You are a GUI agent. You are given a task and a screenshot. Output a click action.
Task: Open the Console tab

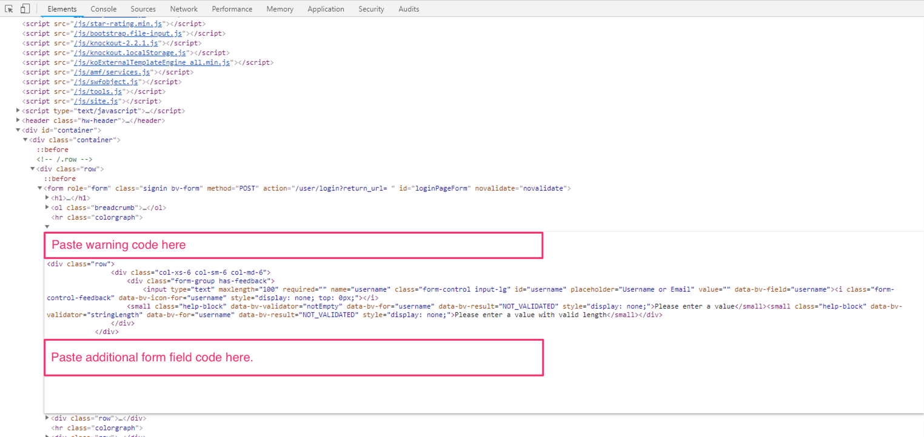pos(104,9)
